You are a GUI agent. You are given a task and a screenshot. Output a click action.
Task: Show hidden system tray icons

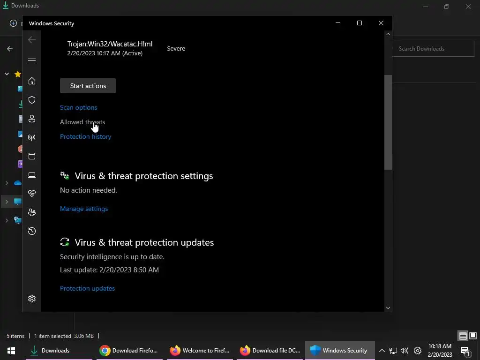382,351
